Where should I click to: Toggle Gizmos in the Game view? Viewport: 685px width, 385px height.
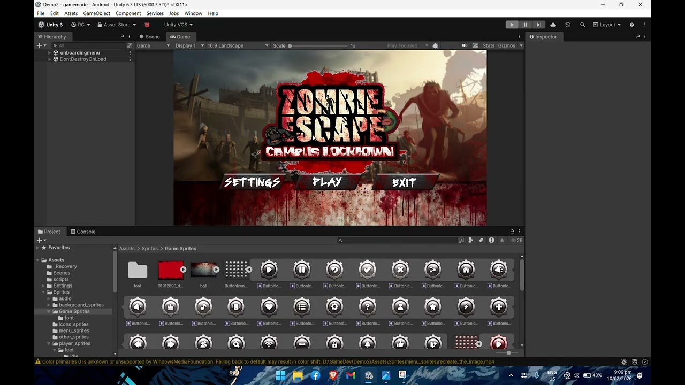506,45
